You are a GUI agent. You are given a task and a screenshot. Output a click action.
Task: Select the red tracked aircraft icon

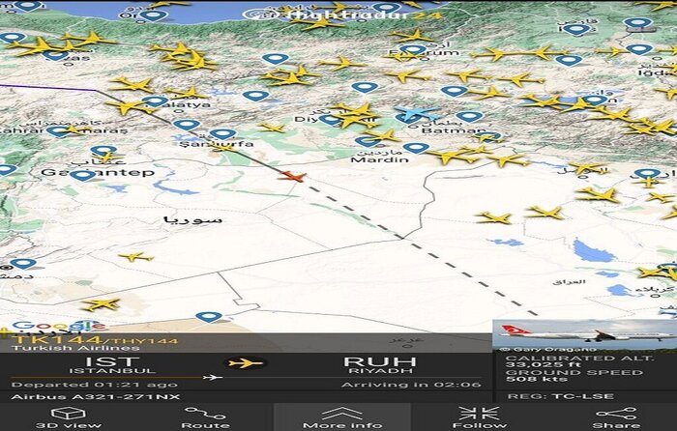pyautogui.click(x=290, y=177)
